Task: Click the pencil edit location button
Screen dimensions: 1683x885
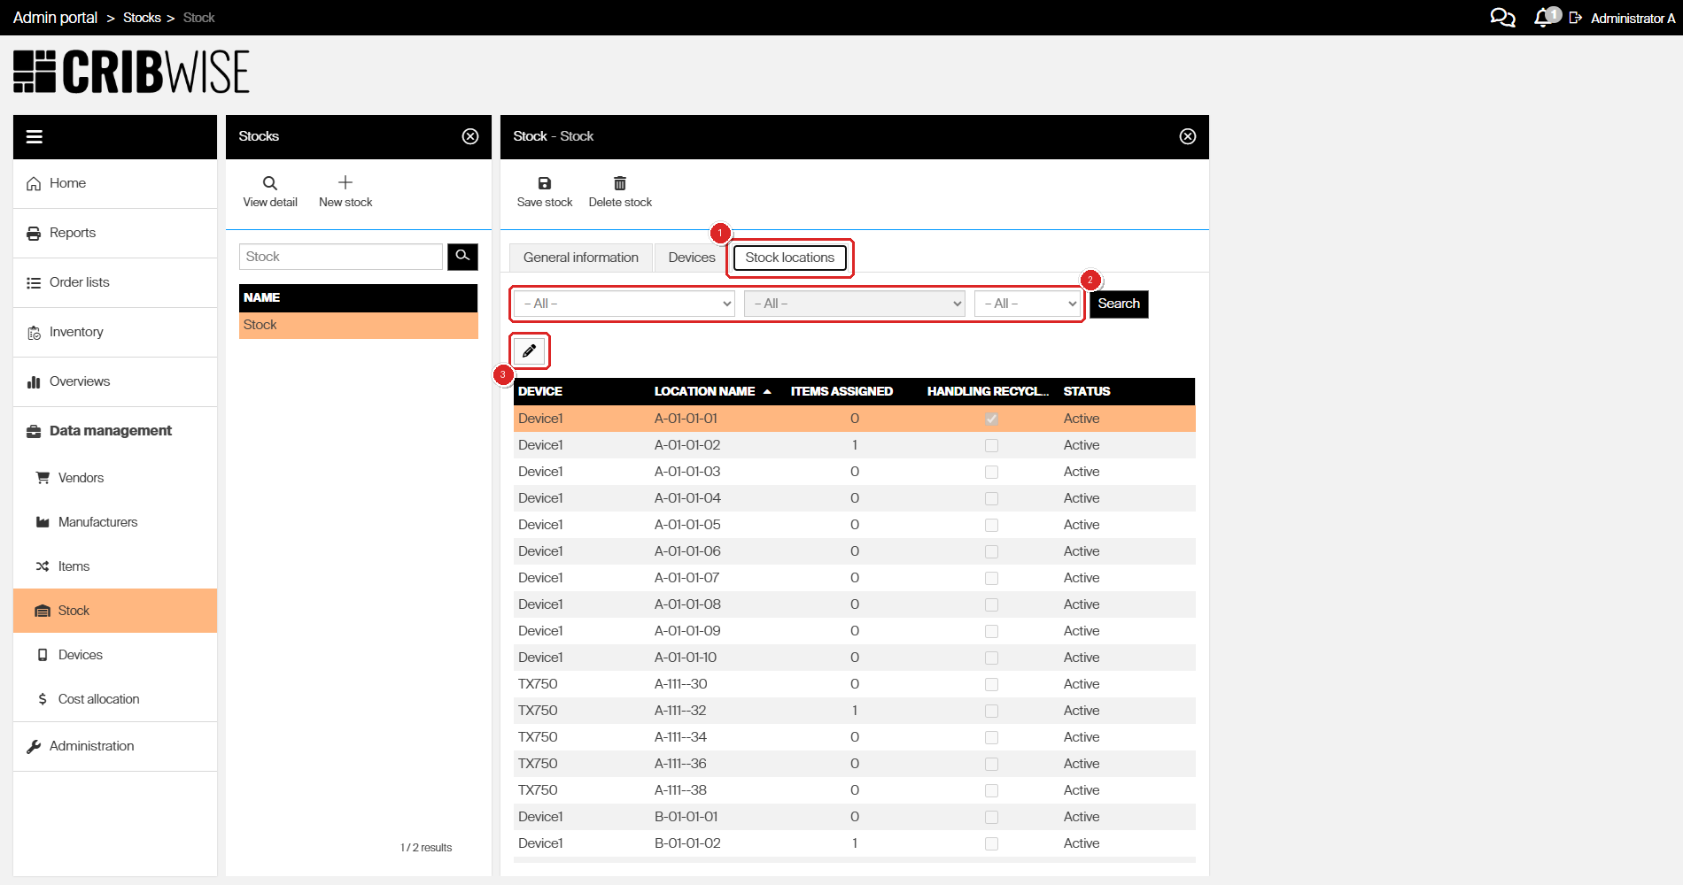Action: (x=529, y=350)
